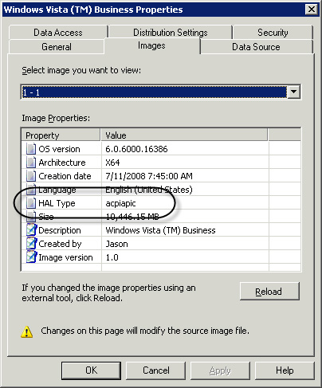Image resolution: width=322 pixels, height=388 pixels.
Task: Select the 'Creation date' property label
Action: click(65, 176)
